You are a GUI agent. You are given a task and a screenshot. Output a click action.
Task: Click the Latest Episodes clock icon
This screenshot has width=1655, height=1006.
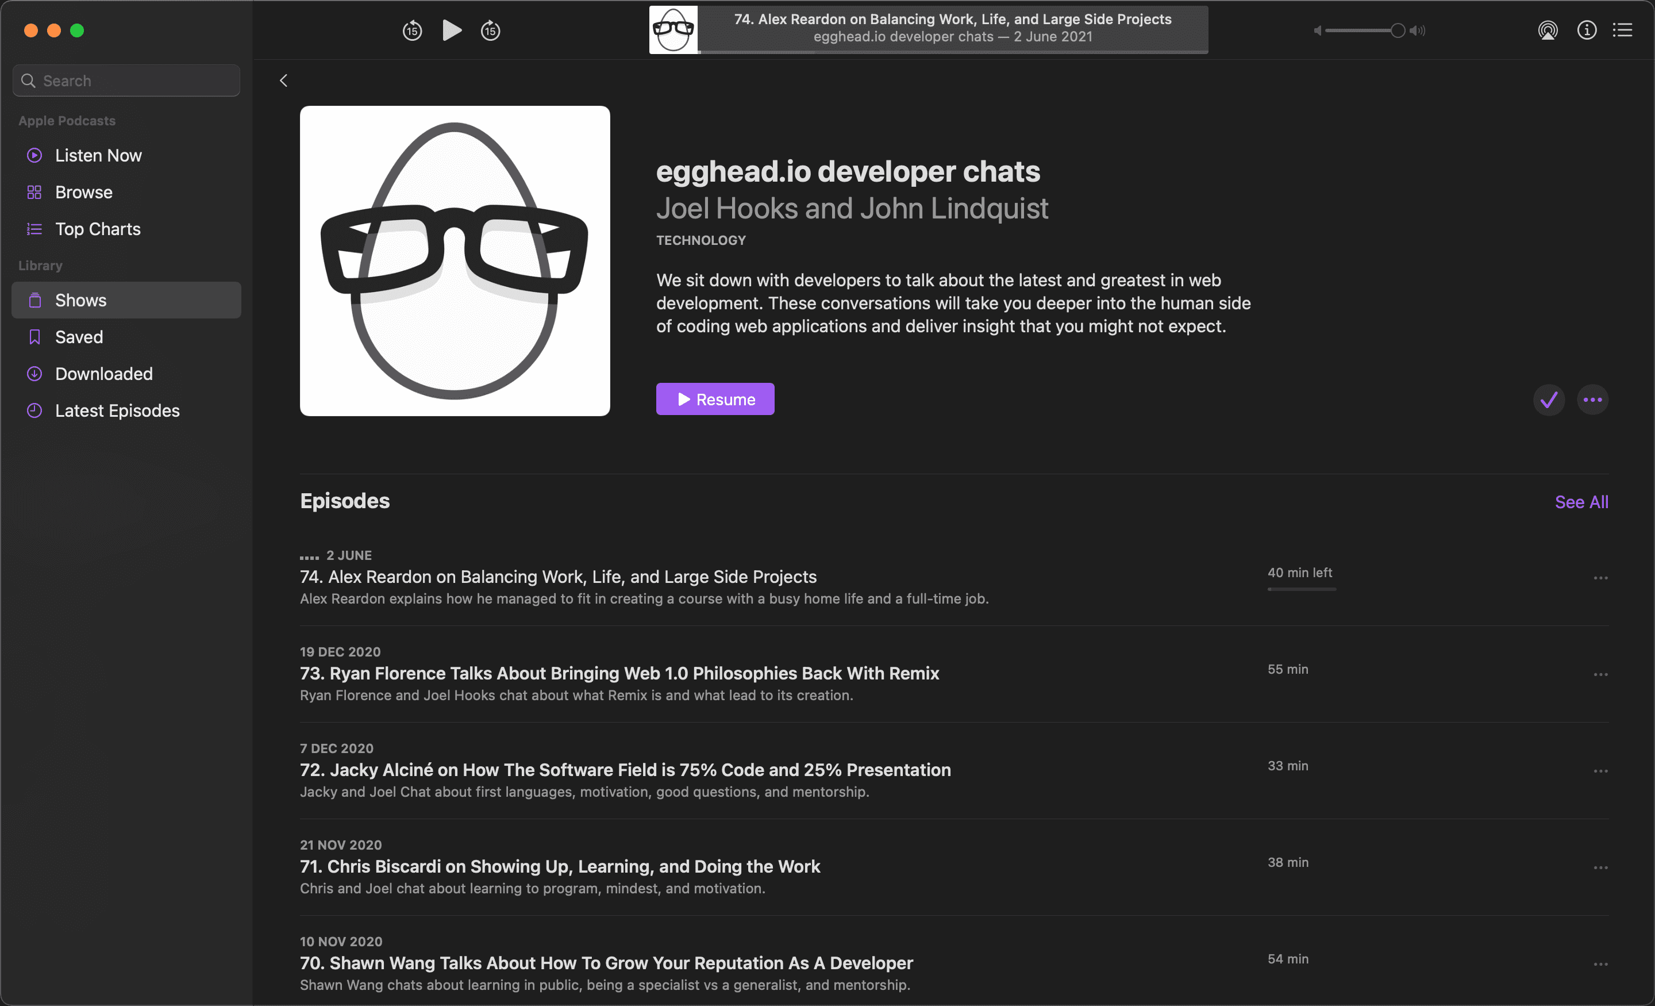pyautogui.click(x=34, y=410)
